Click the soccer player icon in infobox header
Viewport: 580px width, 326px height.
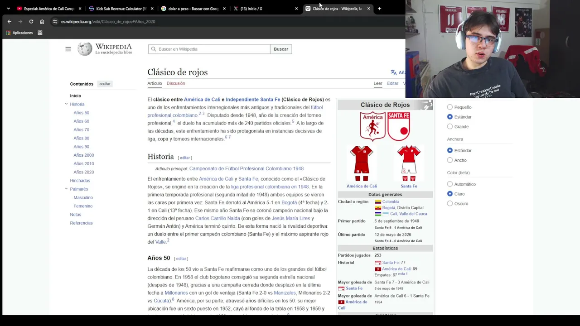click(x=426, y=105)
